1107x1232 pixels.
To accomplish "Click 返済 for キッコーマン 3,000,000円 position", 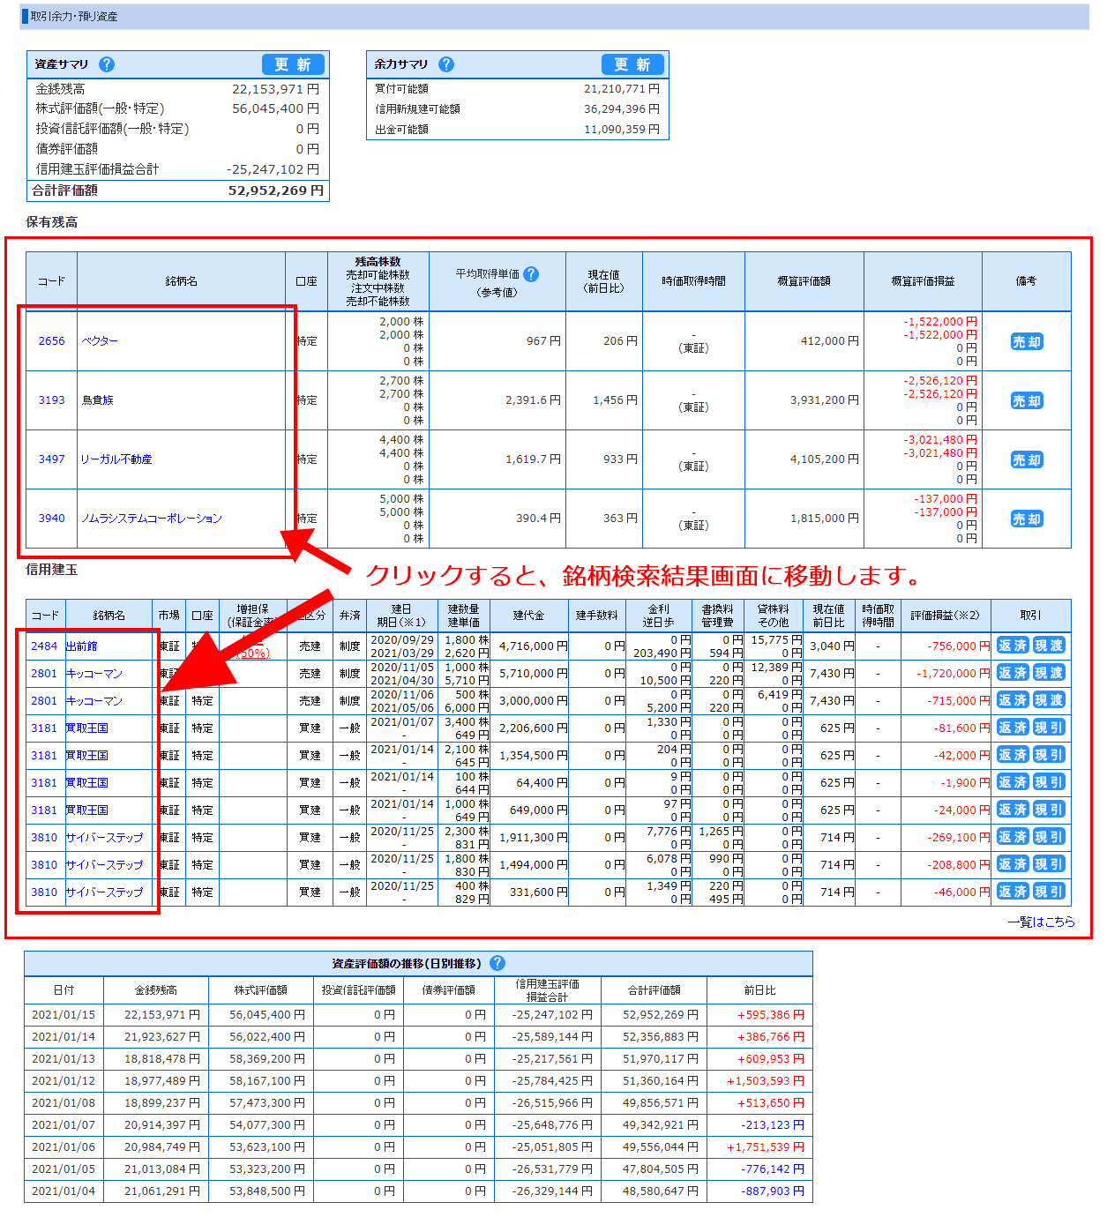I will (x=1013, y=700).
